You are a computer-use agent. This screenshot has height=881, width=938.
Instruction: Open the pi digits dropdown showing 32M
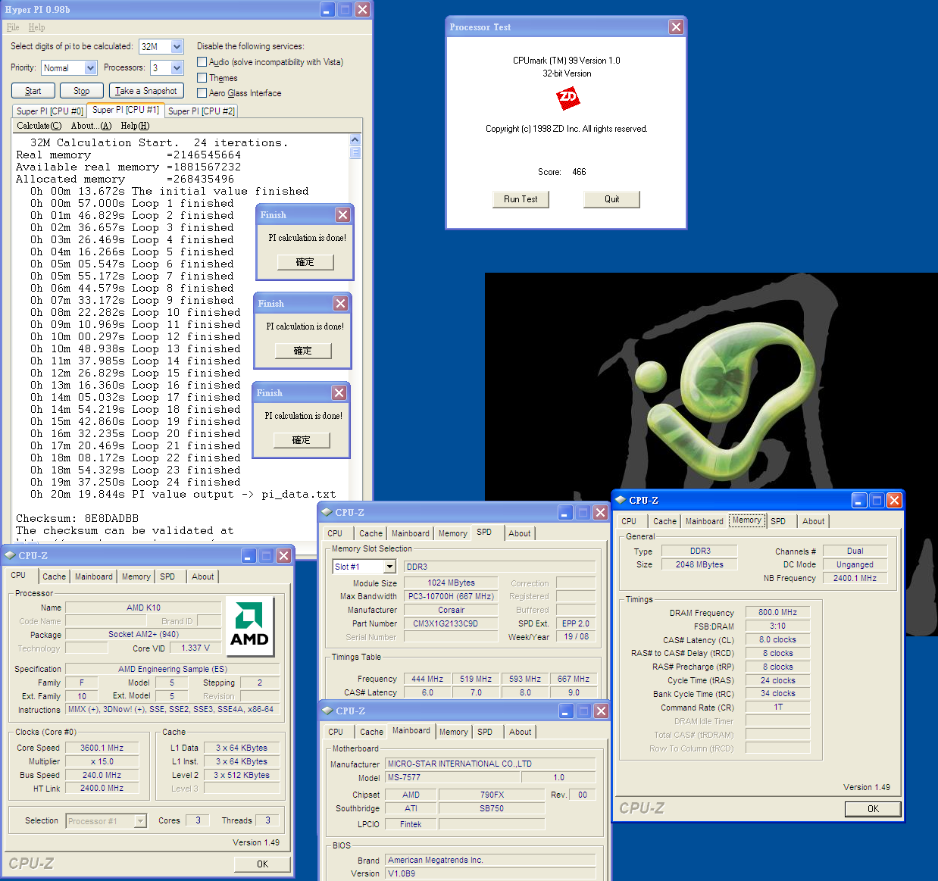pyautogui.click(x=177, y=47)
